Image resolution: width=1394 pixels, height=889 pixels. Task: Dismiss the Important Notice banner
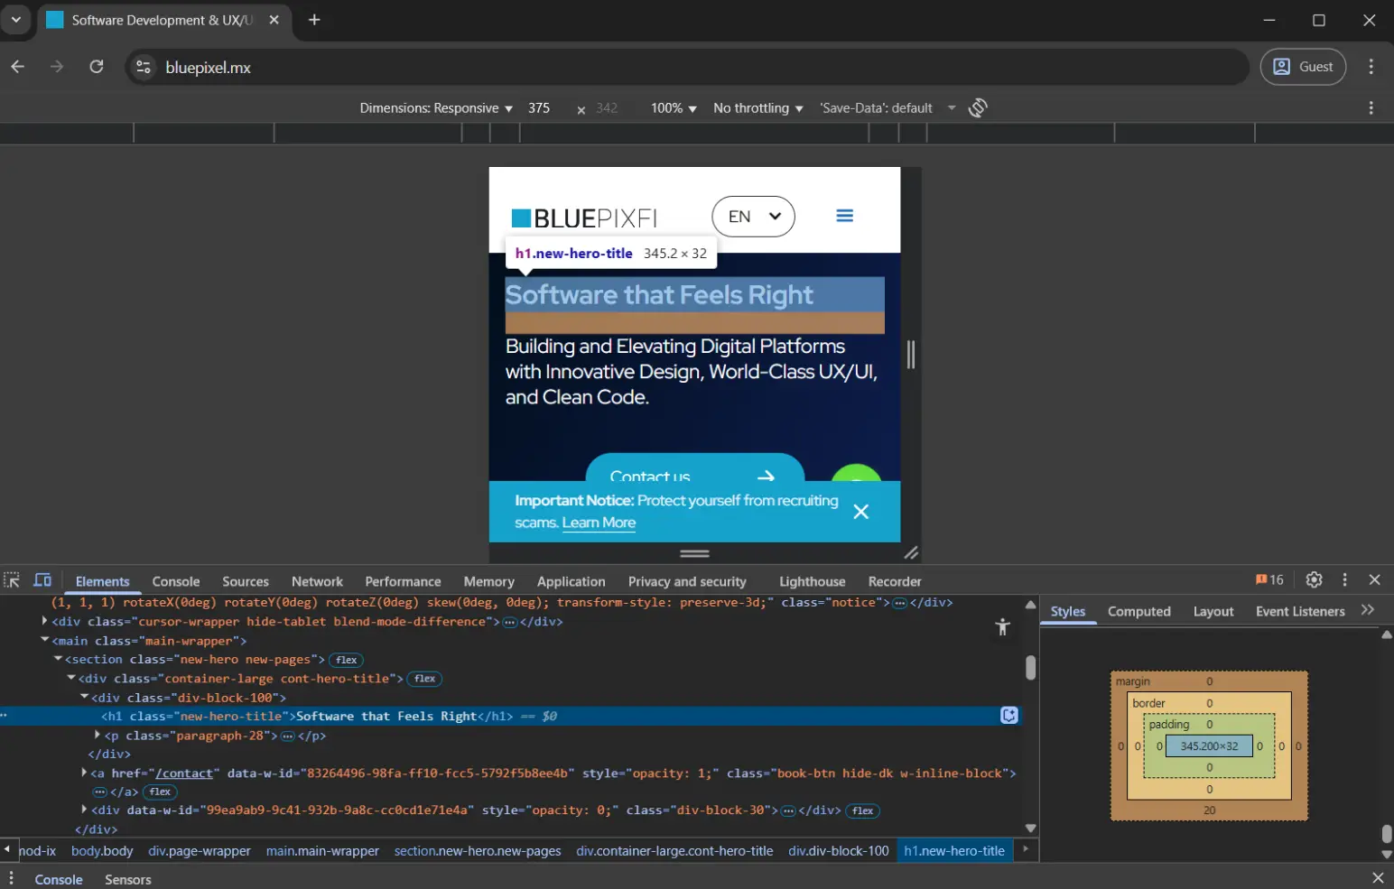861,512
